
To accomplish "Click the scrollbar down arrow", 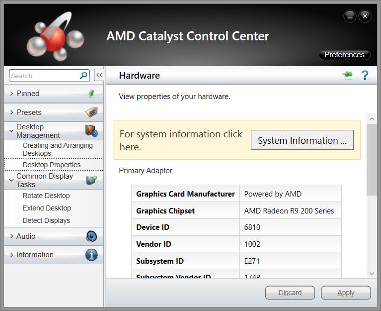I will [372, 273].
